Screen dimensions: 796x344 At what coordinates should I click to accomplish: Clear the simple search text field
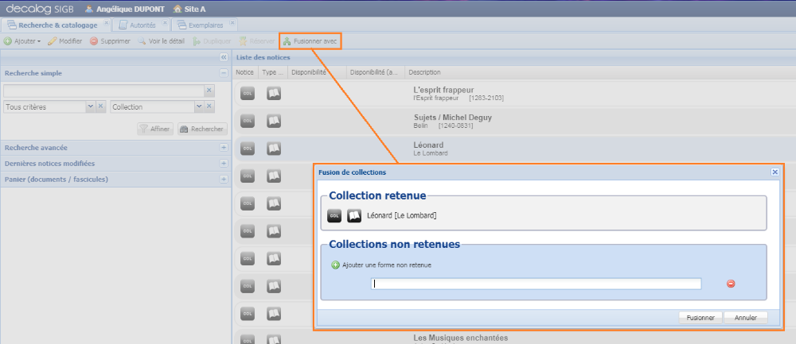[x=209, y=91]
